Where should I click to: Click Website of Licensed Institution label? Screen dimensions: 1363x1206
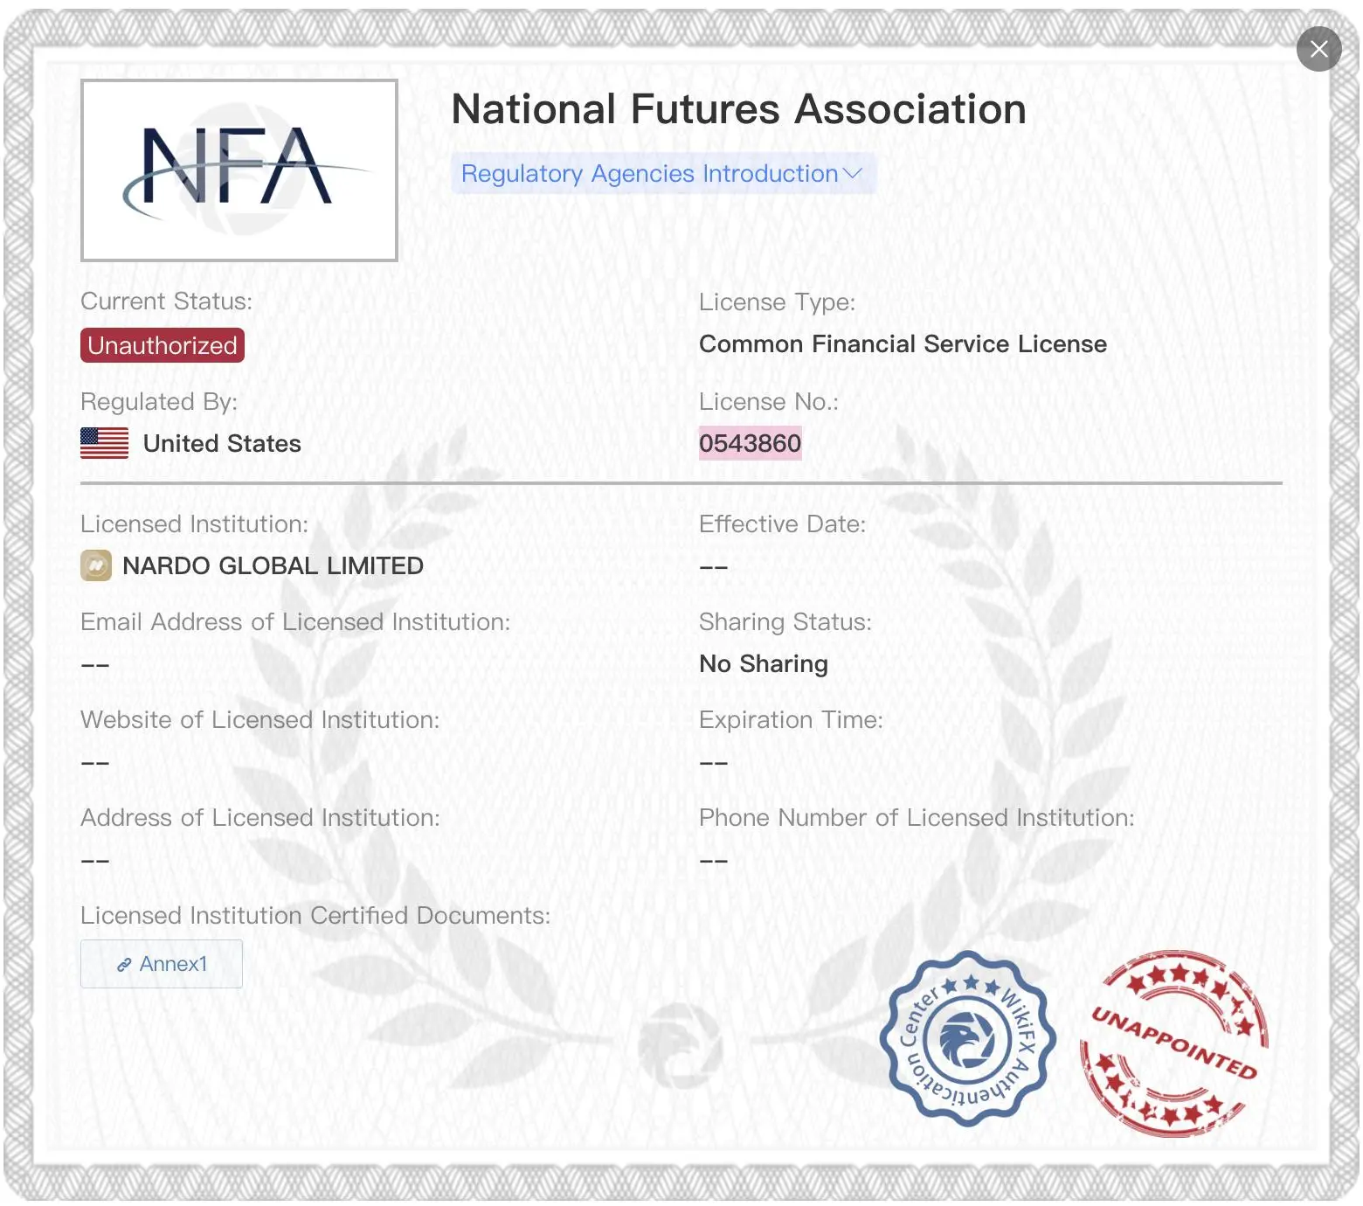[x=260, y=720]
